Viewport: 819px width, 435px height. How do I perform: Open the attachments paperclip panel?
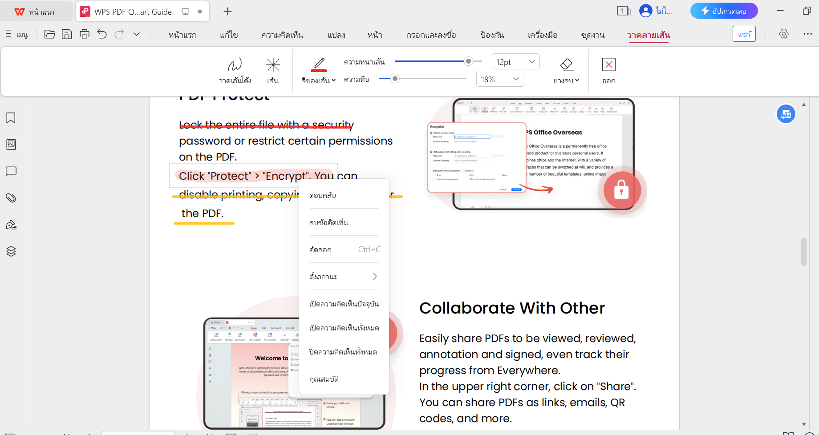[x=11, y=198]
